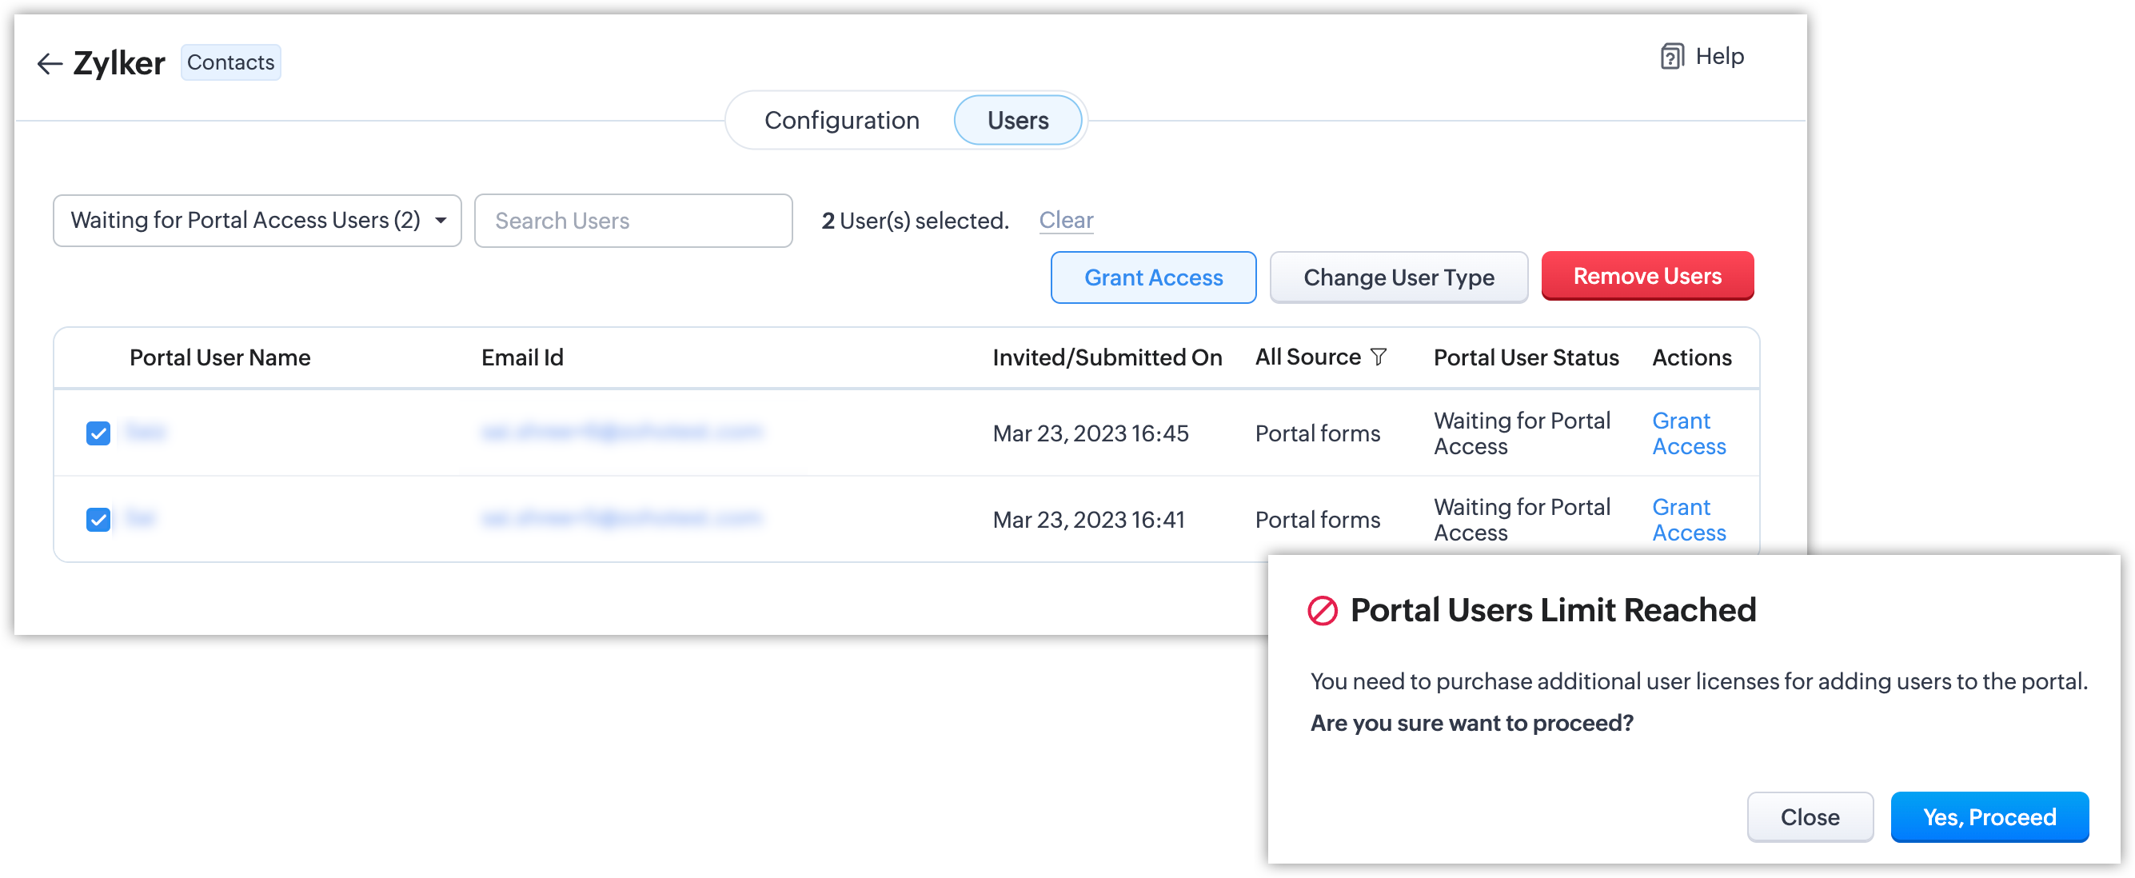This screenshot has height=878, width=2135.
Task: Click the back arrow beside Zylker
Action: (50, 64)
